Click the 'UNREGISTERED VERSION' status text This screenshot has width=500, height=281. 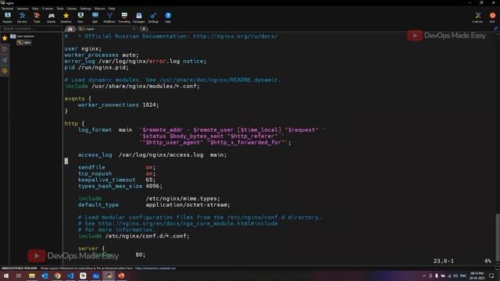19,269
